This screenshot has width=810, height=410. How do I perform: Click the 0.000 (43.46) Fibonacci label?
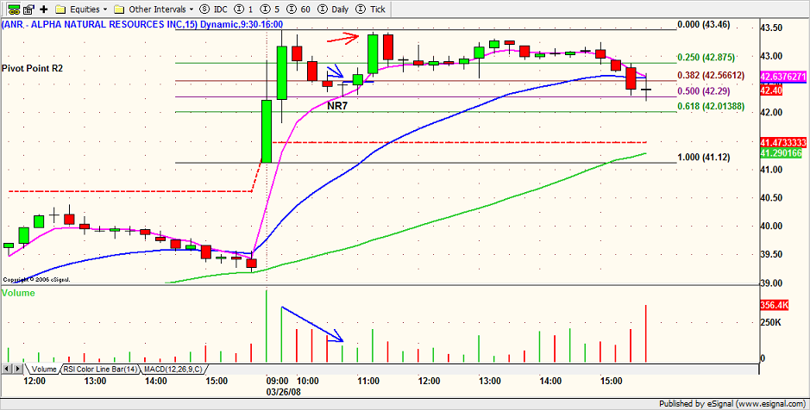[x=704, y=24]
